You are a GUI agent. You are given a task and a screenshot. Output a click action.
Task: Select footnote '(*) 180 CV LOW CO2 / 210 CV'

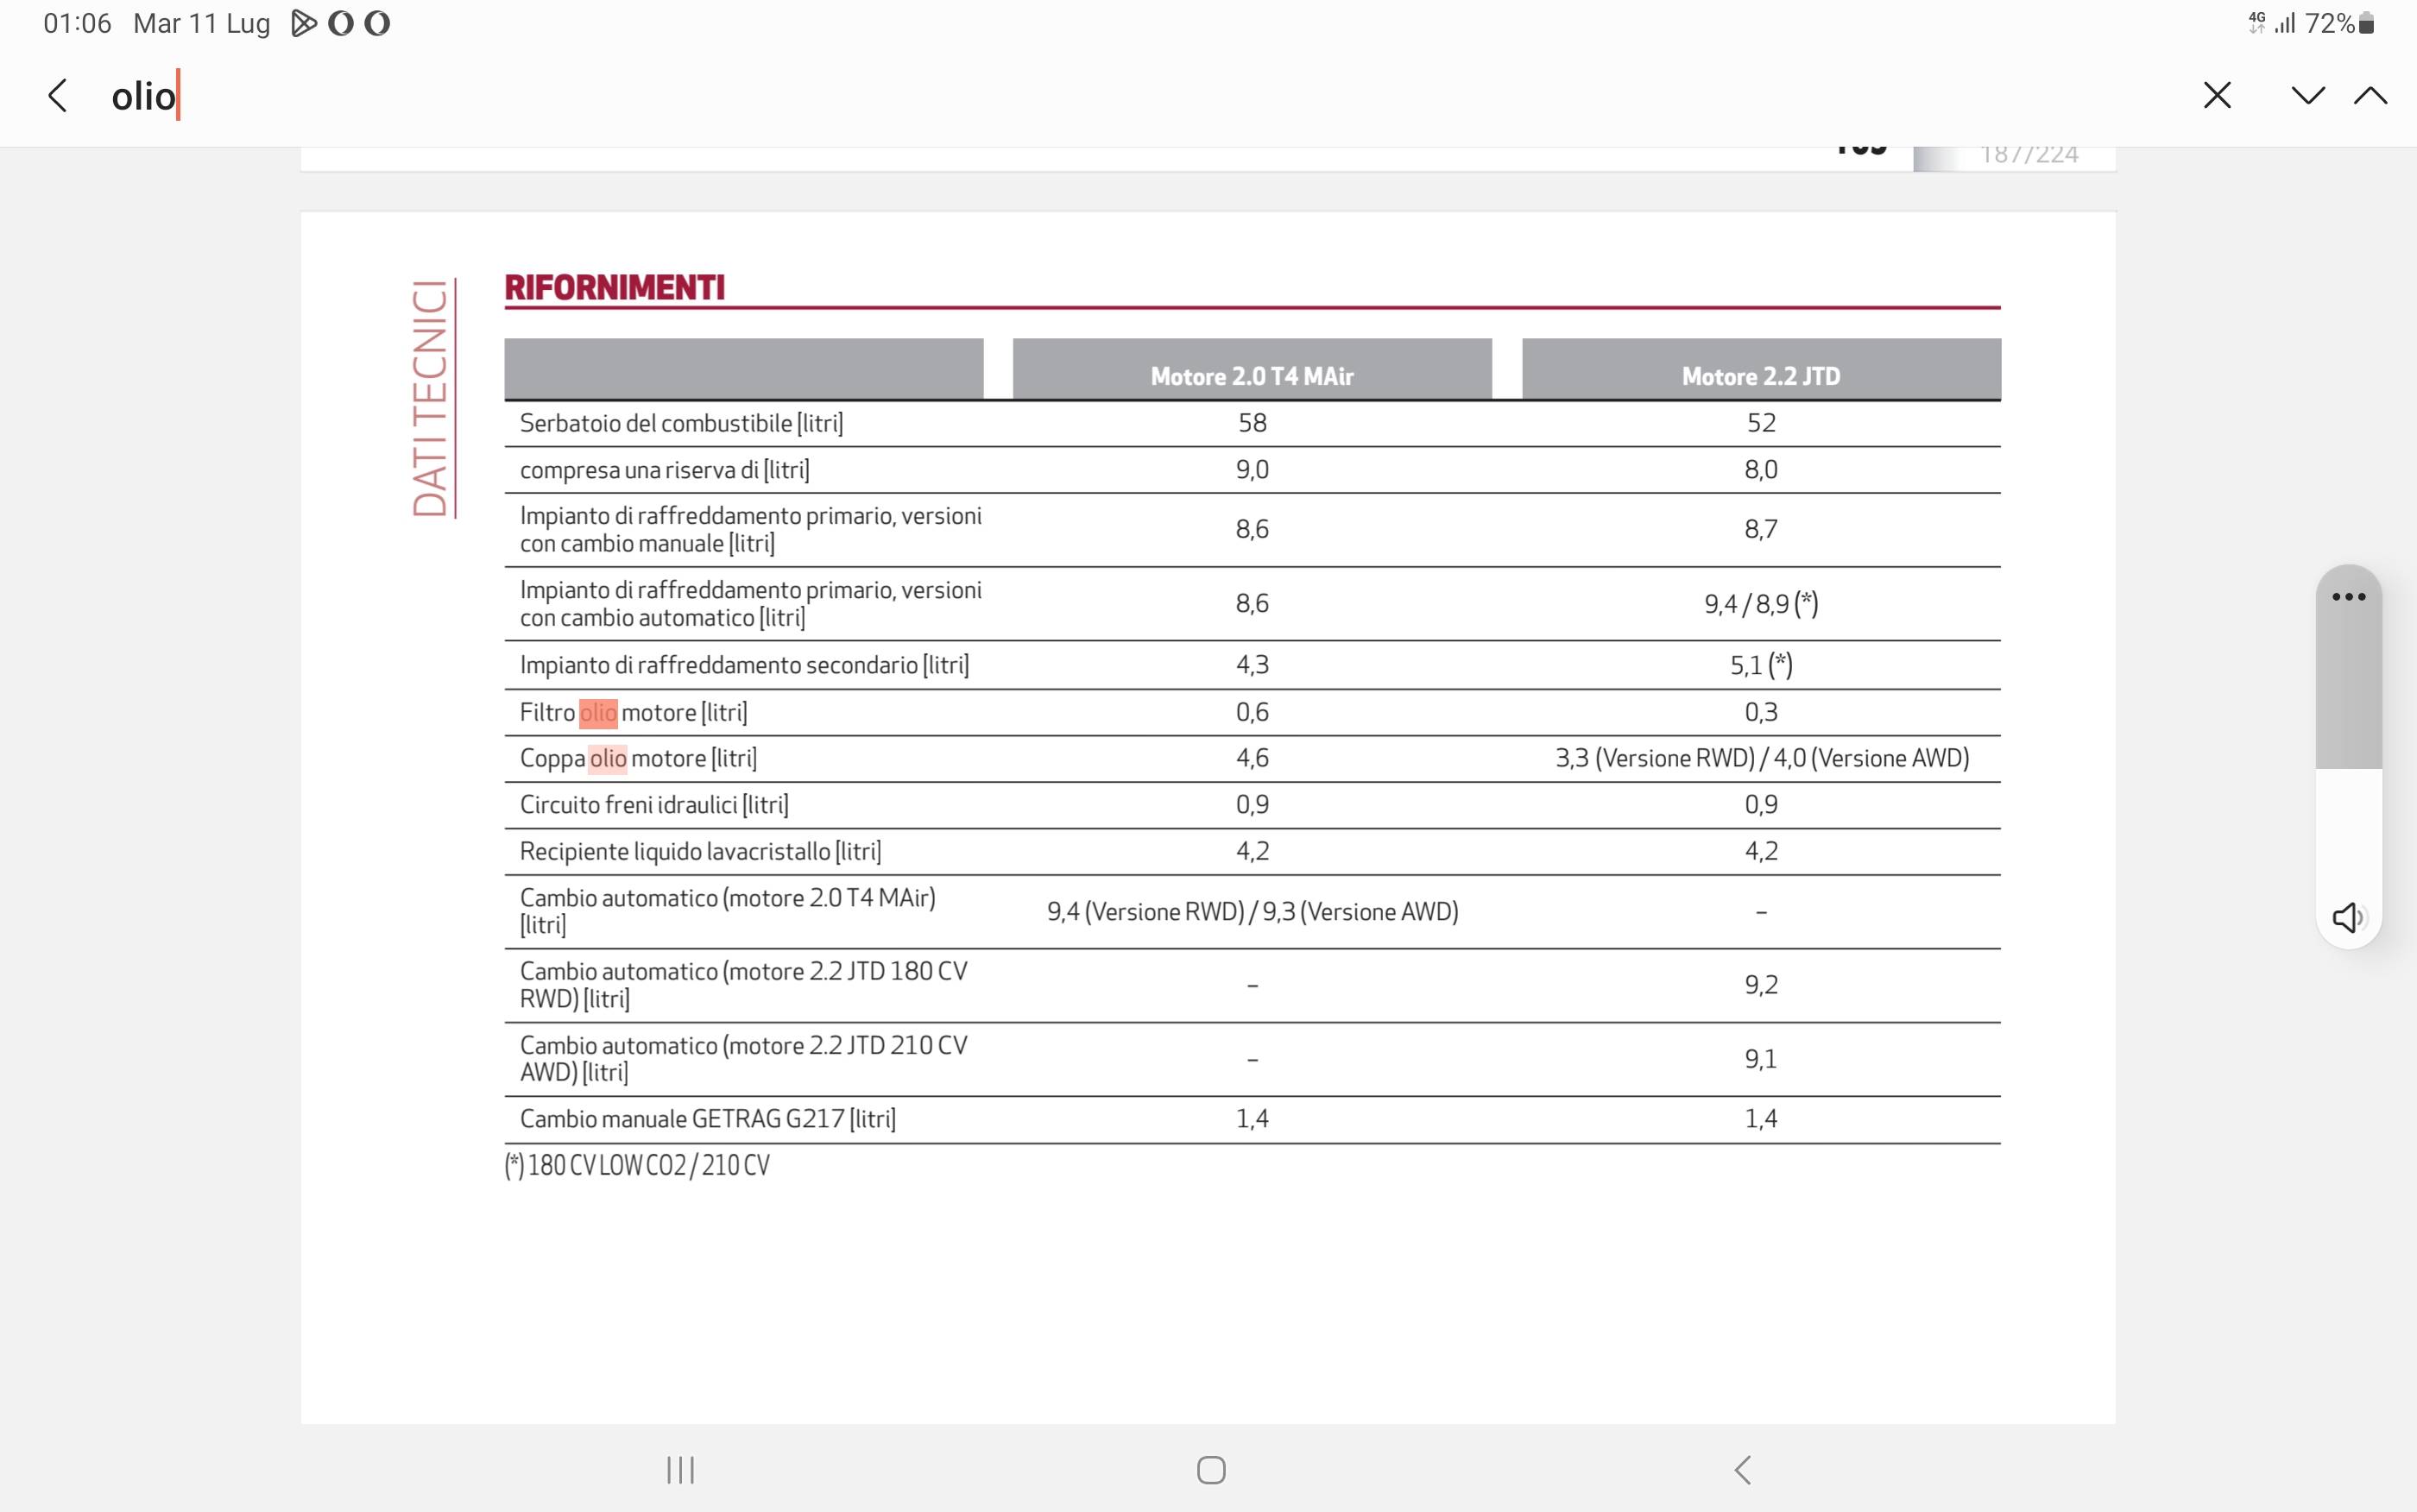[x=637, y=1166]
